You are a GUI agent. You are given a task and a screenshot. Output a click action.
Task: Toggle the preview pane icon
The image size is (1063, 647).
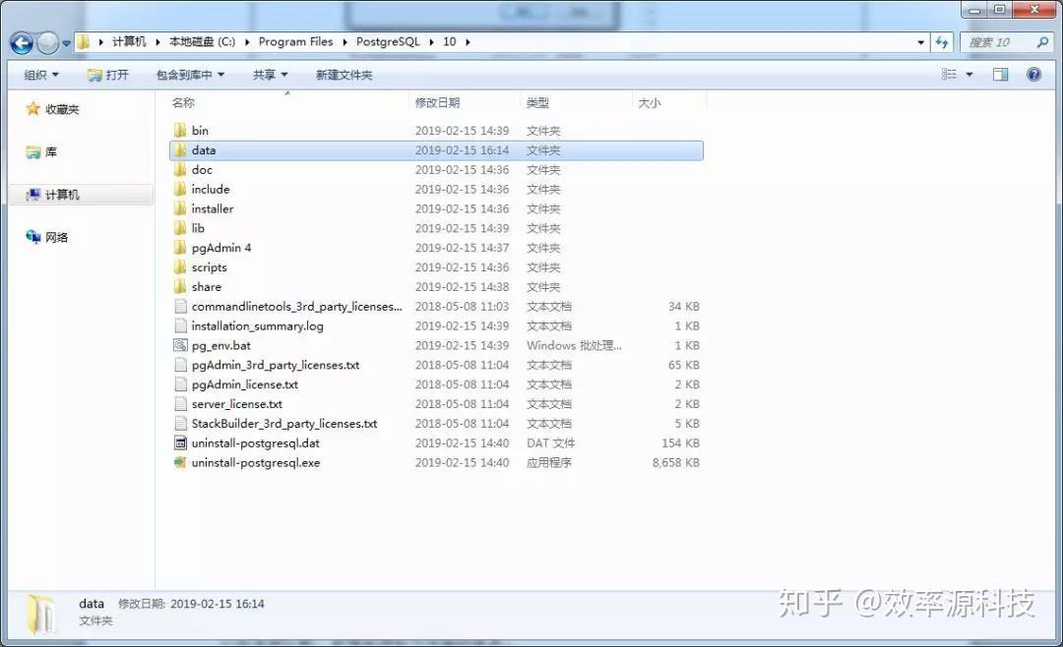coord(999,74)
